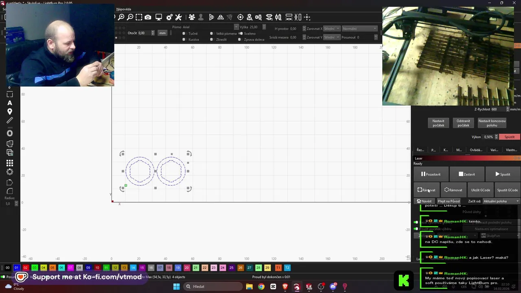Select the offset shapes tool
The height and width of the screenshot is (293, 521).
pyautogui.click(x=10, y=133)
